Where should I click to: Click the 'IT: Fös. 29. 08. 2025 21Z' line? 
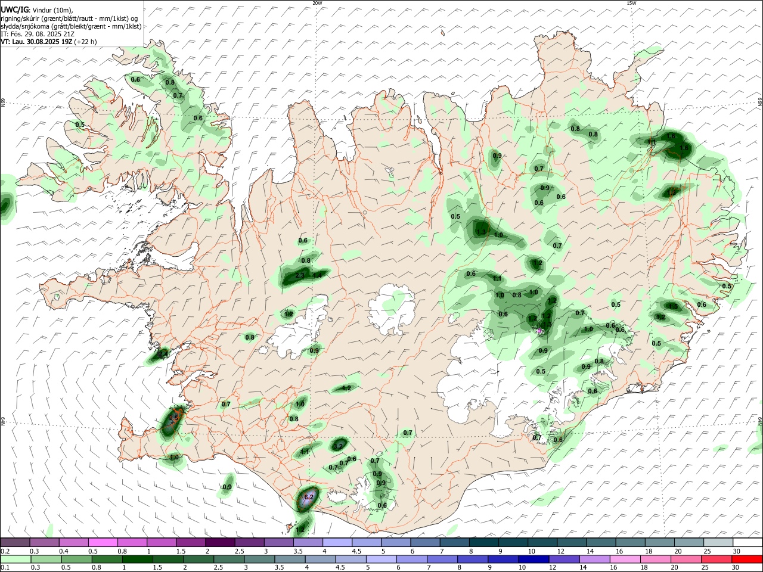[38, 34]
